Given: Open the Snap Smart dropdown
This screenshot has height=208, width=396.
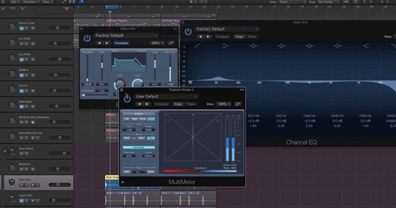Looking at the screenshot, I should 292,2.
